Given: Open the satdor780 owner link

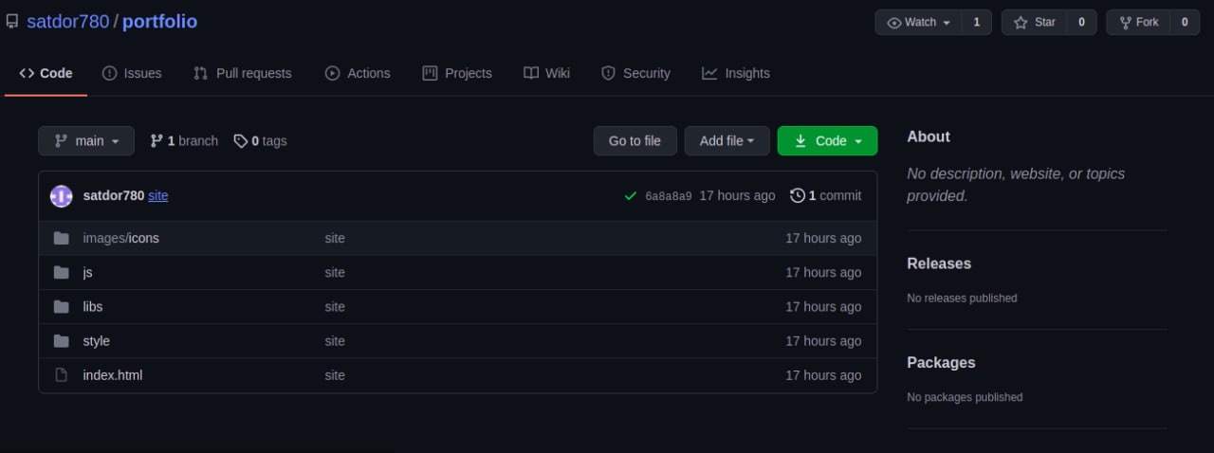Looking at the screenshot, I should (x=68, y=21).
